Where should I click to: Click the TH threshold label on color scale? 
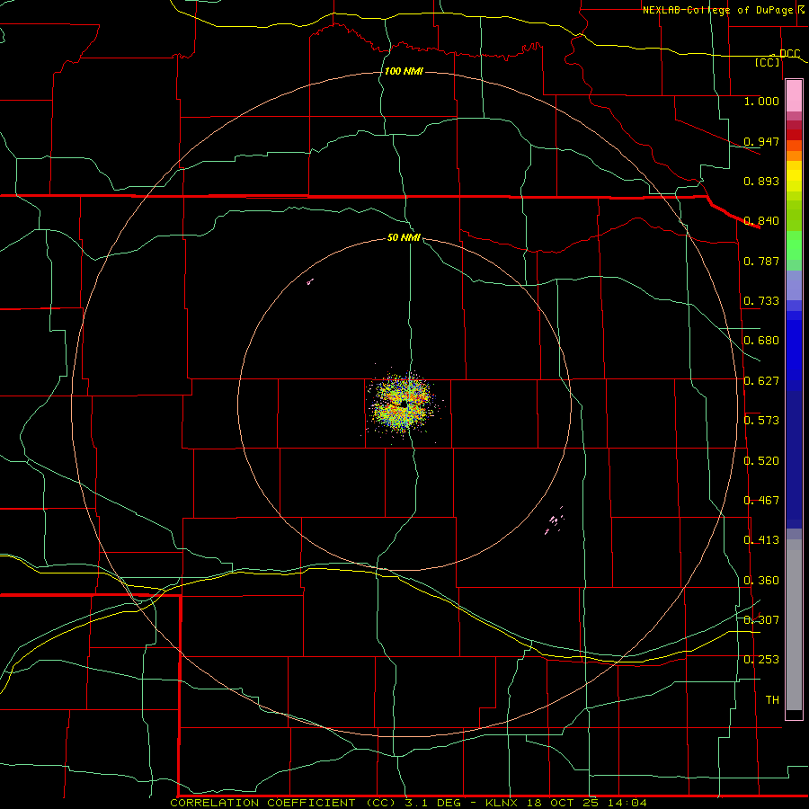click(x=772, y=700)
